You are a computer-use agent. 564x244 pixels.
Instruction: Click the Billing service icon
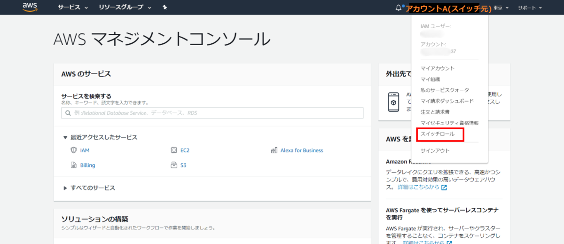tap(73, 165)
